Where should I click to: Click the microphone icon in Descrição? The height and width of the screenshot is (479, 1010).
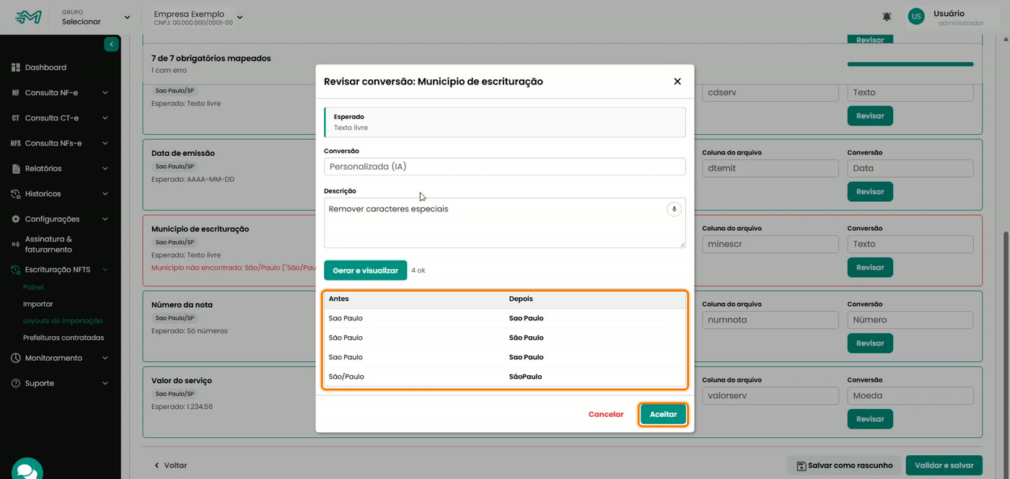click(674, 209)
